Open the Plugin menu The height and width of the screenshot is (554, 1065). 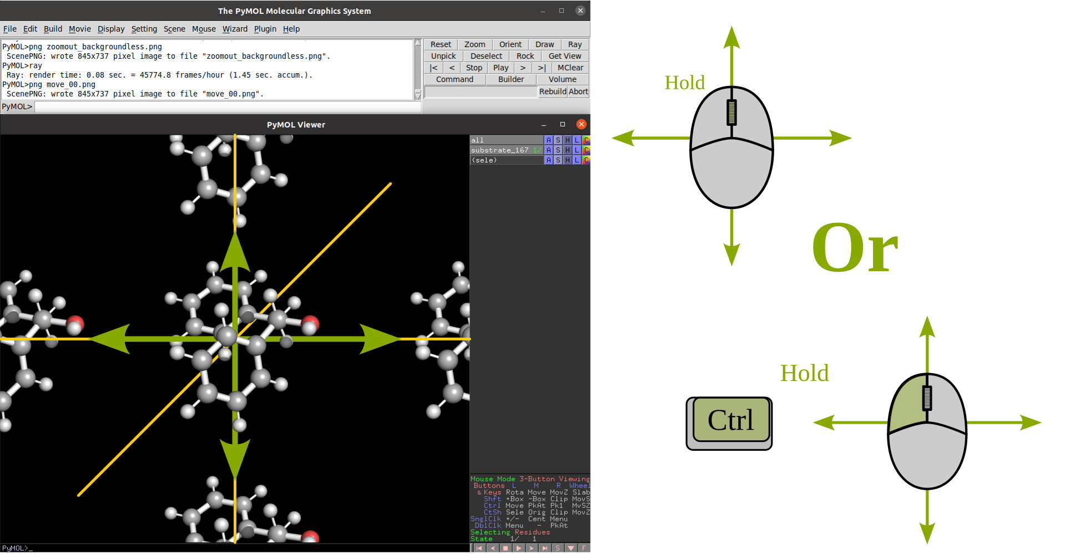(x=265, y=29)
